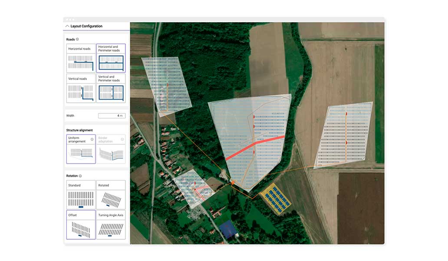Click the blue shaded building area on map

pyautogui.click(x=227, y=229)
